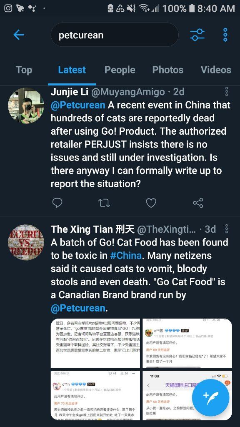This screenshot has width=240, height=427.
Task: Tap the back arrow icon
Action: [19, 35]
